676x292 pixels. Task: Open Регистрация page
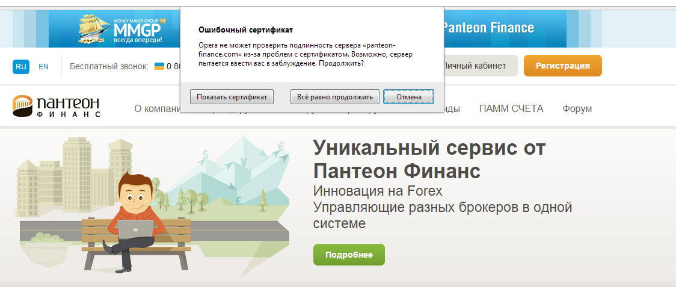(x=562, y=66)
